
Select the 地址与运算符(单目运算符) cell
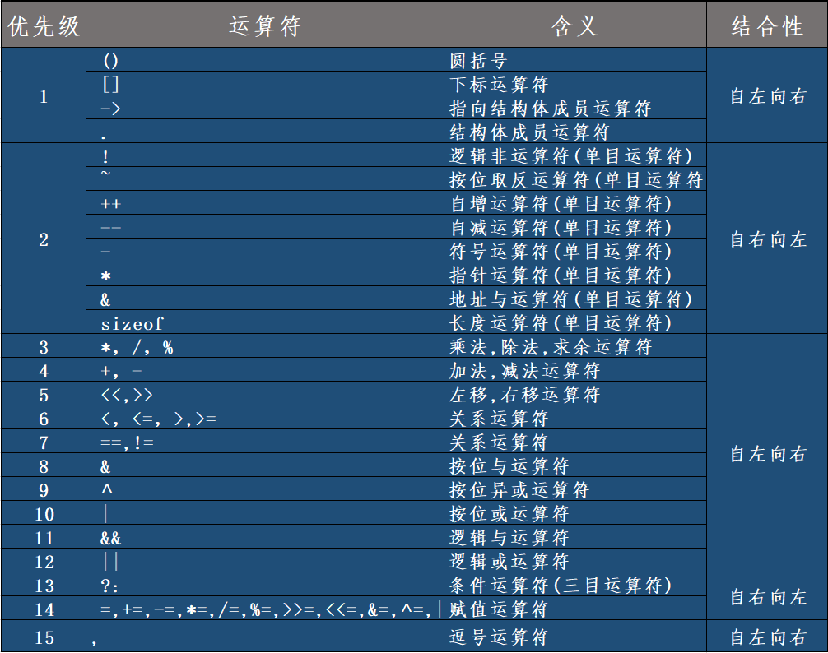pos(575,298)
